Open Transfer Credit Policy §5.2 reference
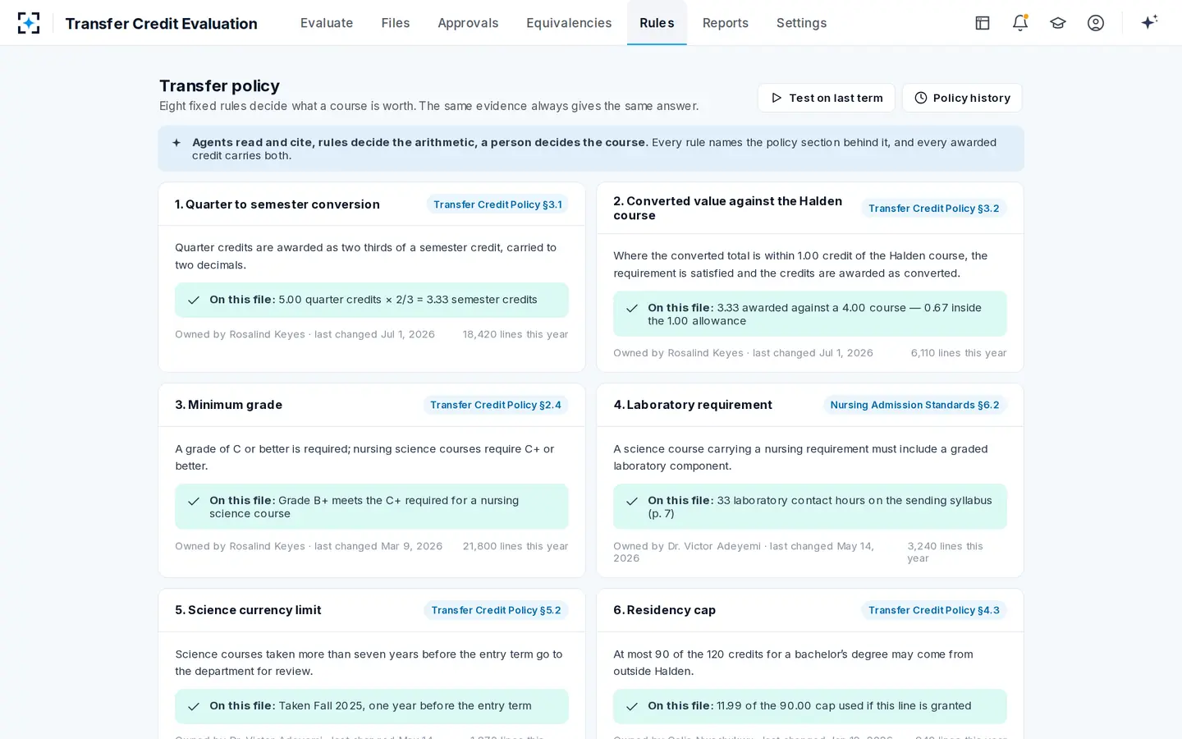 [496, 610]
